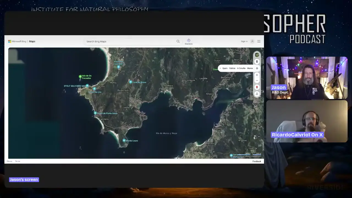Click the Cova da Bruxa marker icon
The image size is (352, 198).
point(131,82)
